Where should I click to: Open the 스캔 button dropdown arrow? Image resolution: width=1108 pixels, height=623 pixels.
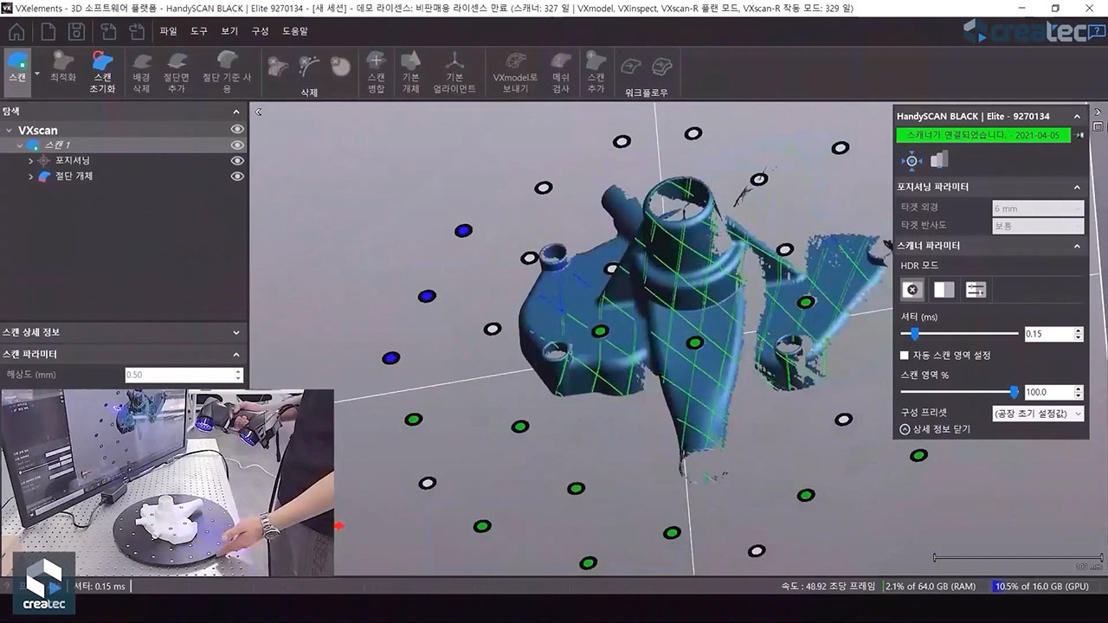point(37,74)
